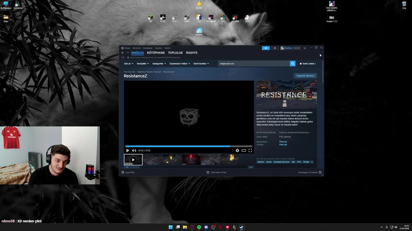Open İstek Listesi wishlist
This screenshot has width=412, height=231.
(308, 64)
